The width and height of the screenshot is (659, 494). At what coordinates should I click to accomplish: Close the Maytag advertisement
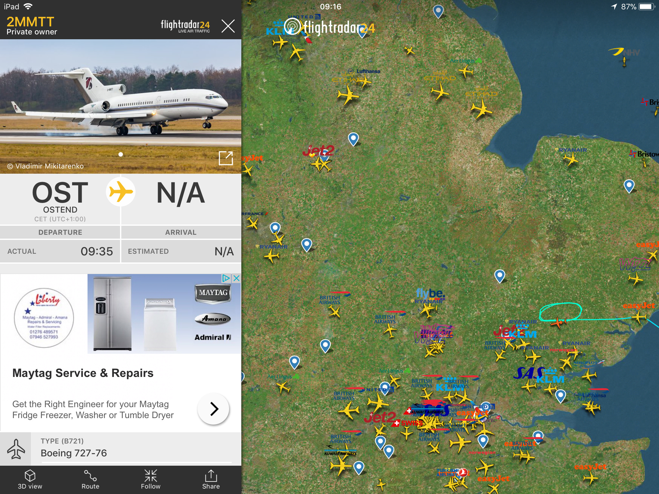(237, 278)
